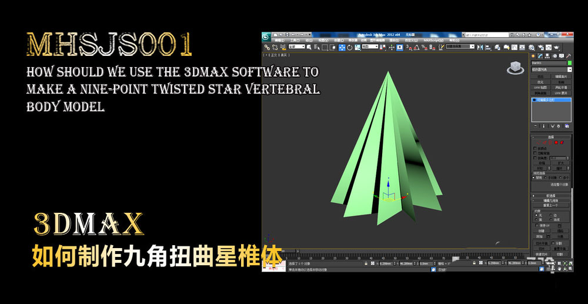Image resolution: width=588 pixels, height=304 pixels.
Task: Select Vertex sub-object level icon
Action: tap(538, 142)
